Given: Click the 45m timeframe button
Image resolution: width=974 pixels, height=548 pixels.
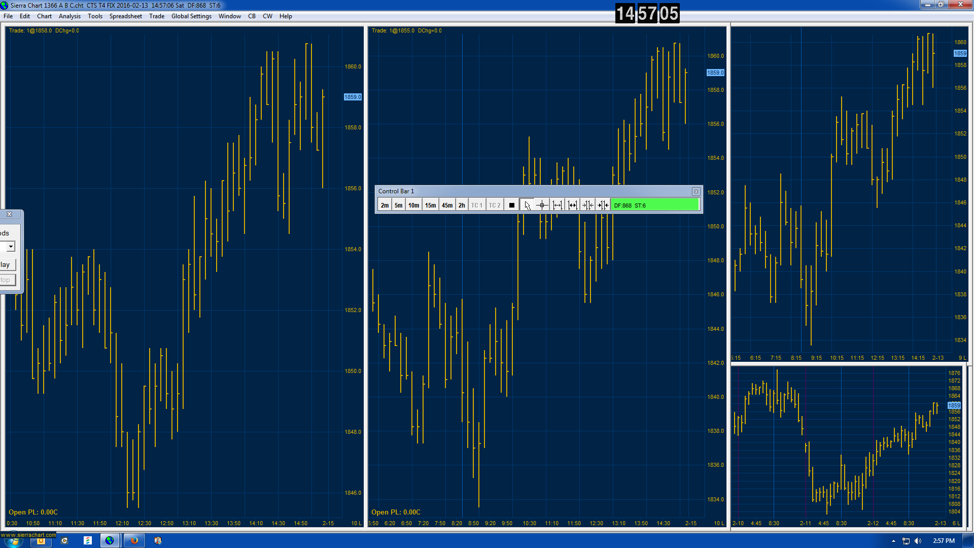Looking at the screenshot, I should point(447,205).
